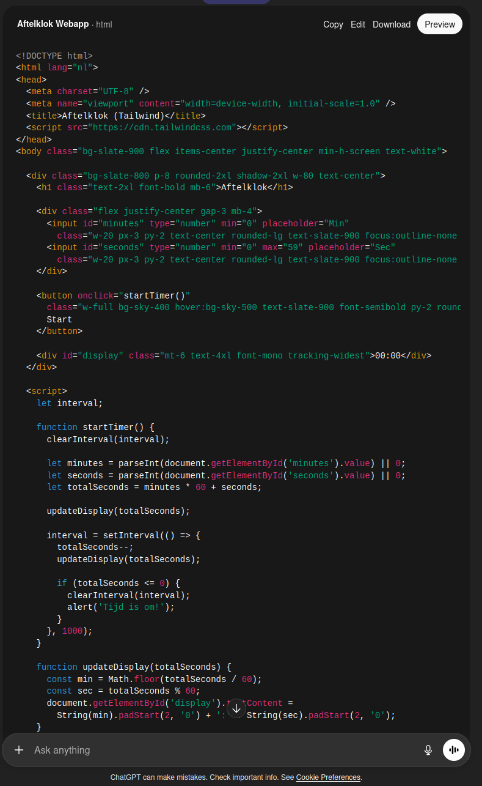Click the function updateDisplay declaration line

point(134,667)
